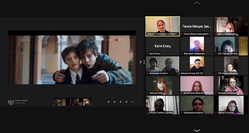Click muted mic icon for Ганна Мицик

pyautogui.click(x=182, y=34)
